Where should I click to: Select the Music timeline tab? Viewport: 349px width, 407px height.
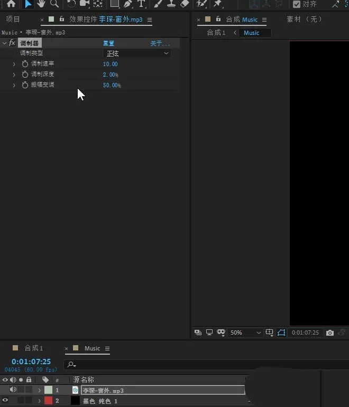pos(92,348)
